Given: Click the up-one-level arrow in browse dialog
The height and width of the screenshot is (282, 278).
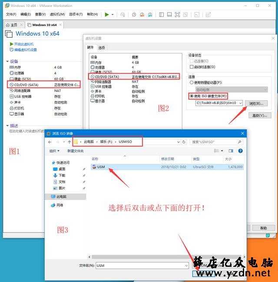Looking at the screenshot, I should tap(69, 142).
